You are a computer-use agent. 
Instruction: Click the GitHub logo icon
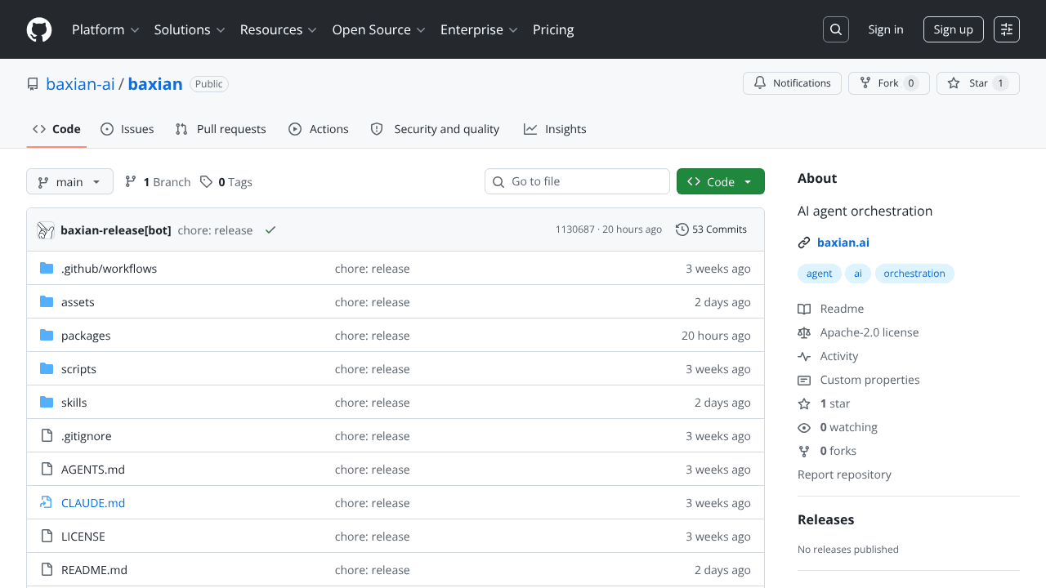[x=39, y=29]
